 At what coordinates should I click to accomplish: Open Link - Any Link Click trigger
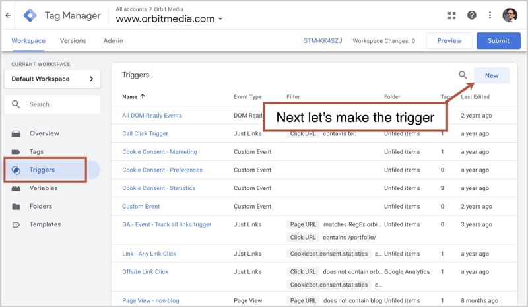pyautogui.click(x=149, y=254)
